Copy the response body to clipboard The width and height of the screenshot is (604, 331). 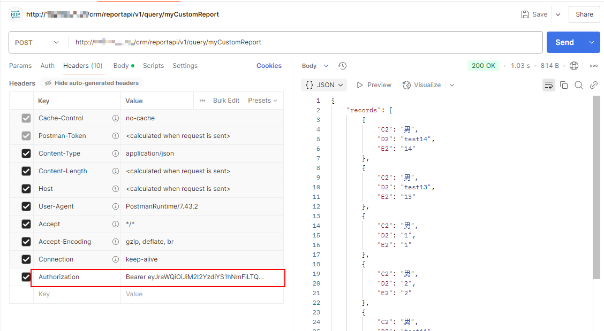[x=564, y=85]
